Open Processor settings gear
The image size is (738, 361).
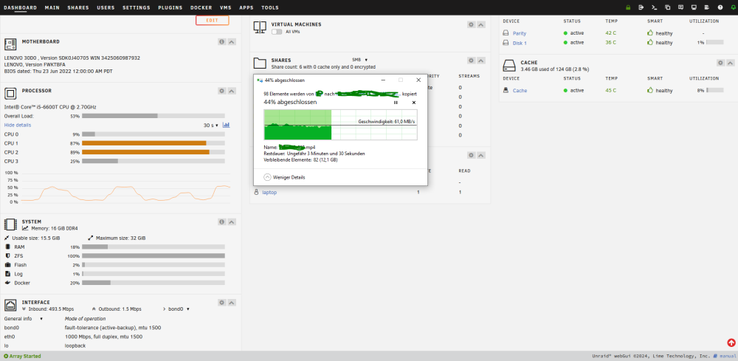tap(221, 91)
